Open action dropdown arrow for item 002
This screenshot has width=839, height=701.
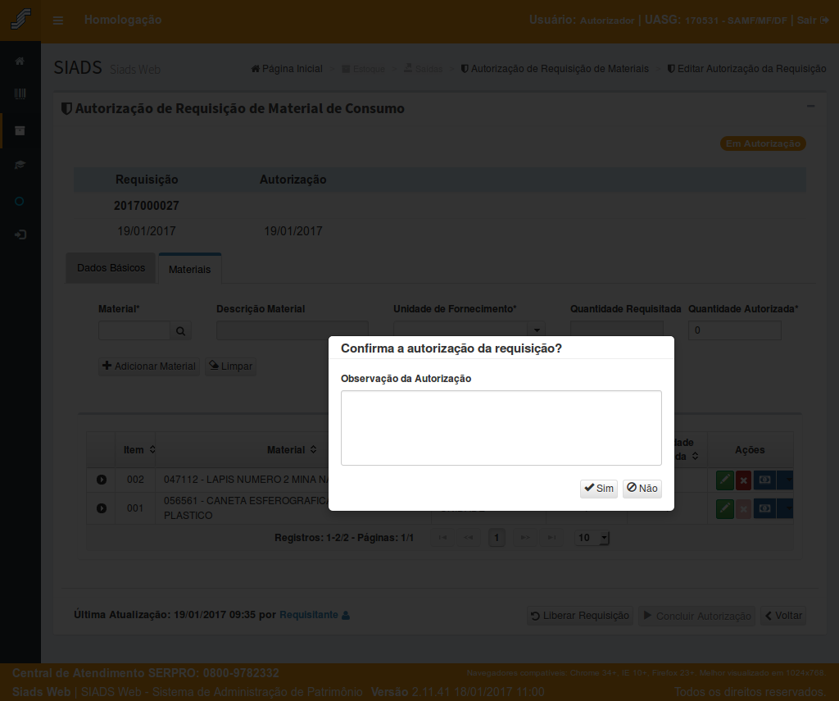coord(785,480)
